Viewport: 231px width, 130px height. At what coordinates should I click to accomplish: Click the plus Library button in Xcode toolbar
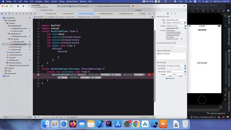[179, 6]
